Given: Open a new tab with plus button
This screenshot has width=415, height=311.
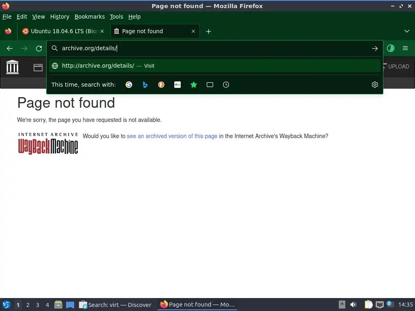Looking at the screenshot, I should click(x=209, y=32).
